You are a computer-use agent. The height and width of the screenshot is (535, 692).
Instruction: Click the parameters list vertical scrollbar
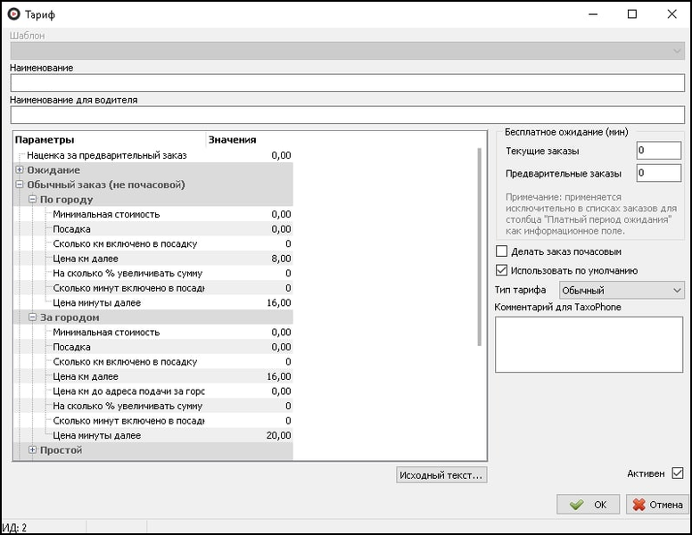(479, 247)
